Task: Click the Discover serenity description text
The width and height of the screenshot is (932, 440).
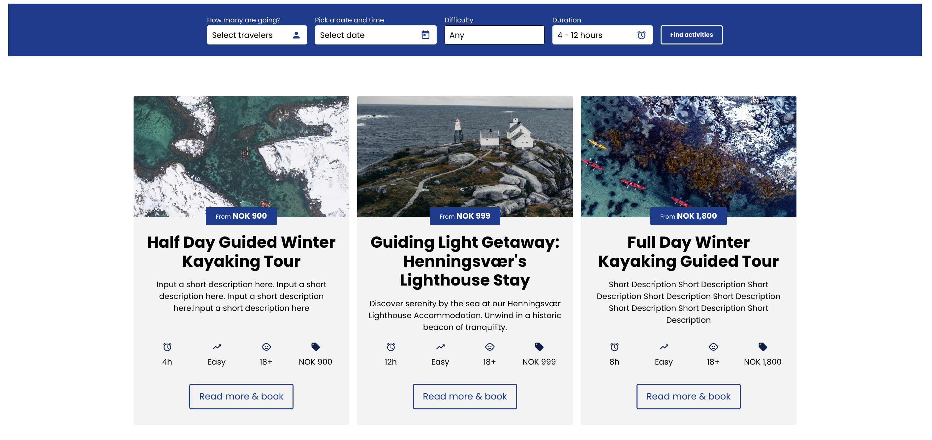Action: pyautogui.click(x=465, y=316)
